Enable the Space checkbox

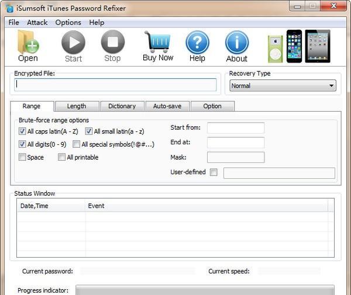pos(22,157)
